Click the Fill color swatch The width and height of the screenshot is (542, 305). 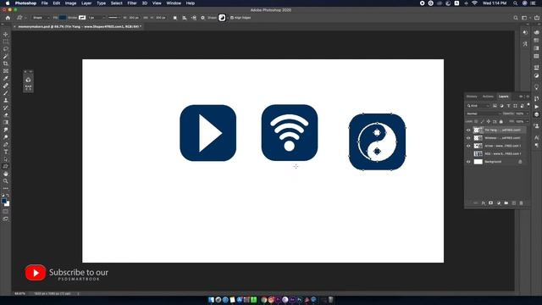click(x=63, y=18)
